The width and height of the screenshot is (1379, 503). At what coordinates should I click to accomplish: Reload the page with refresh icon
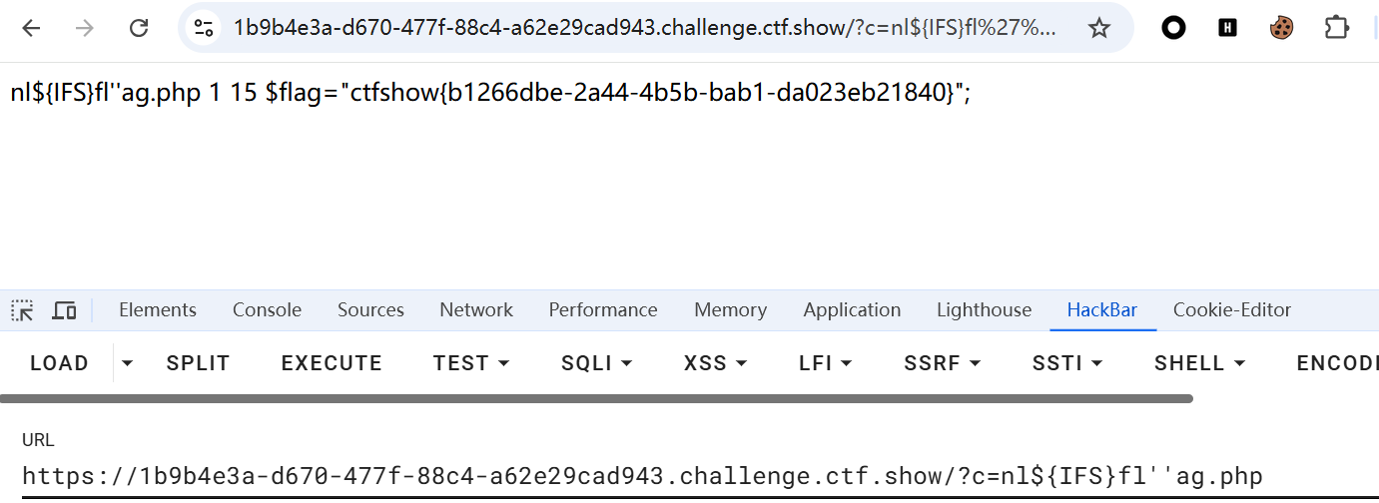(x=139, y=28)
